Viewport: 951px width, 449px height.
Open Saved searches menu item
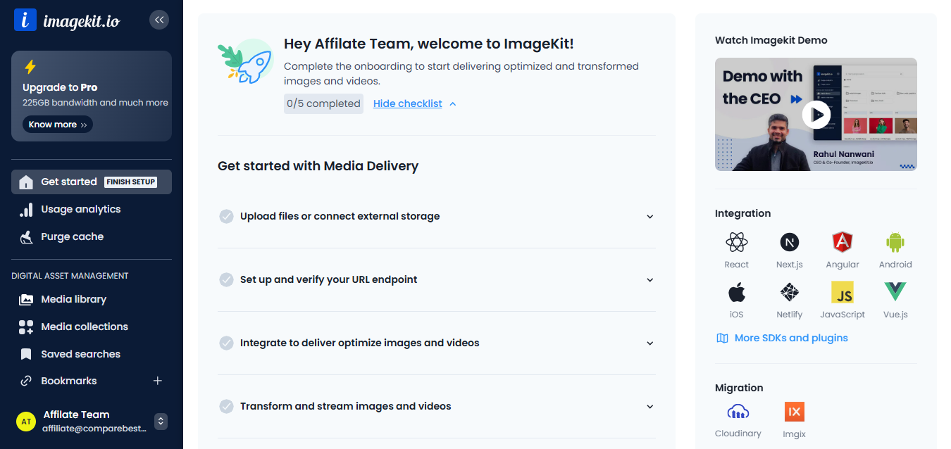click(92, 354)
